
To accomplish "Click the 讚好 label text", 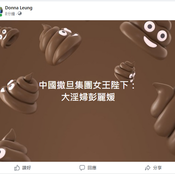I will click(27, 168).
